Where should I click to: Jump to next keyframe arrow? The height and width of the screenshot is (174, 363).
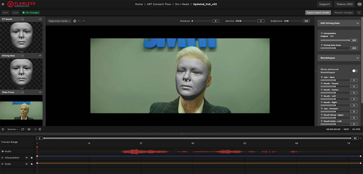tap(40, 129)
